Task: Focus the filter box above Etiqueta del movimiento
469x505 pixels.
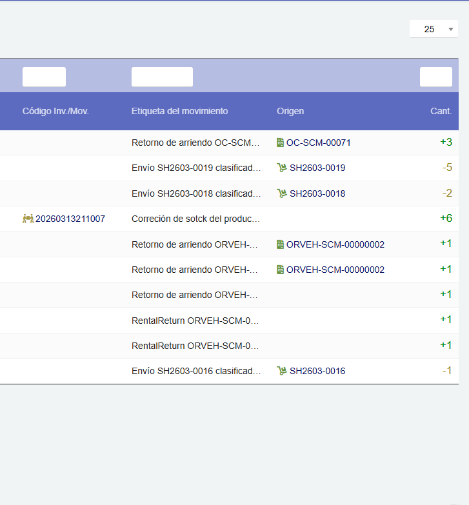Action: click(x=162, y=77)
